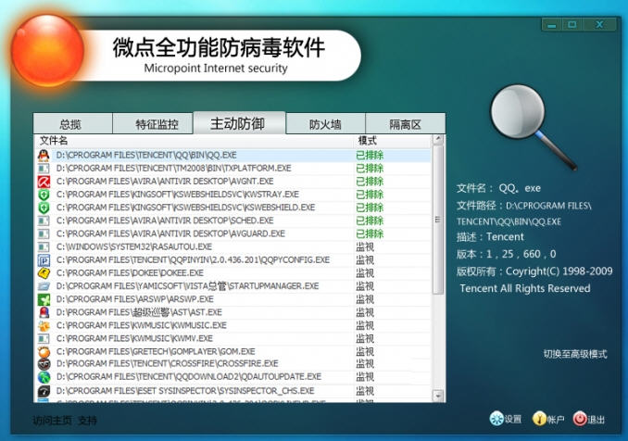
Task: Click the 描述：Tencent detail text
Action: (490, 237)
